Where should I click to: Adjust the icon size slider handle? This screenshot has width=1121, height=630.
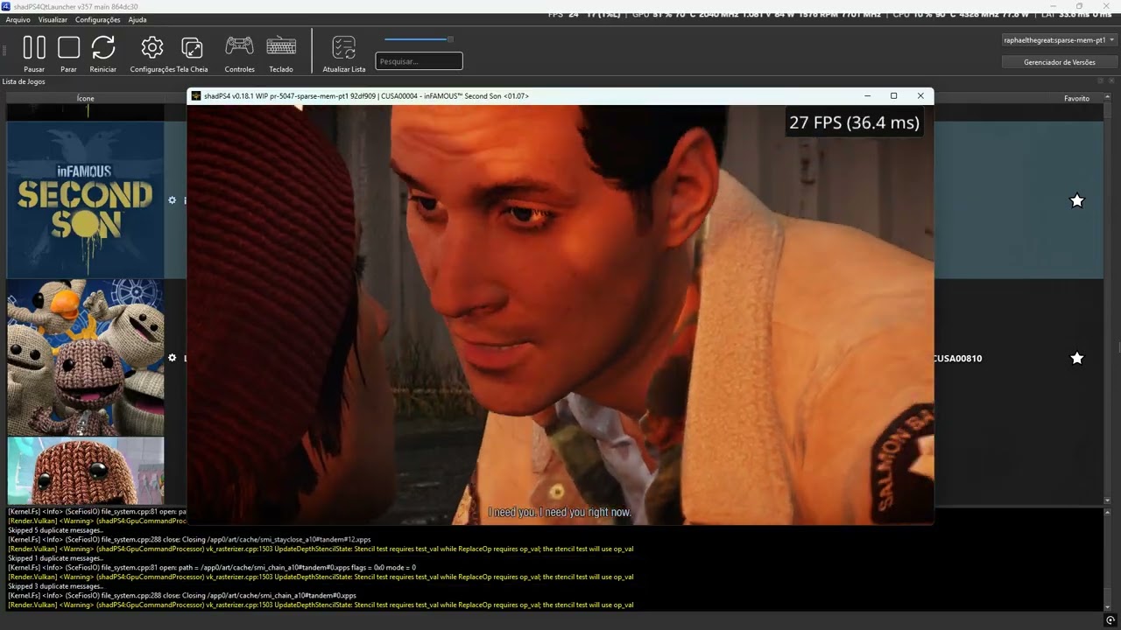450,39
